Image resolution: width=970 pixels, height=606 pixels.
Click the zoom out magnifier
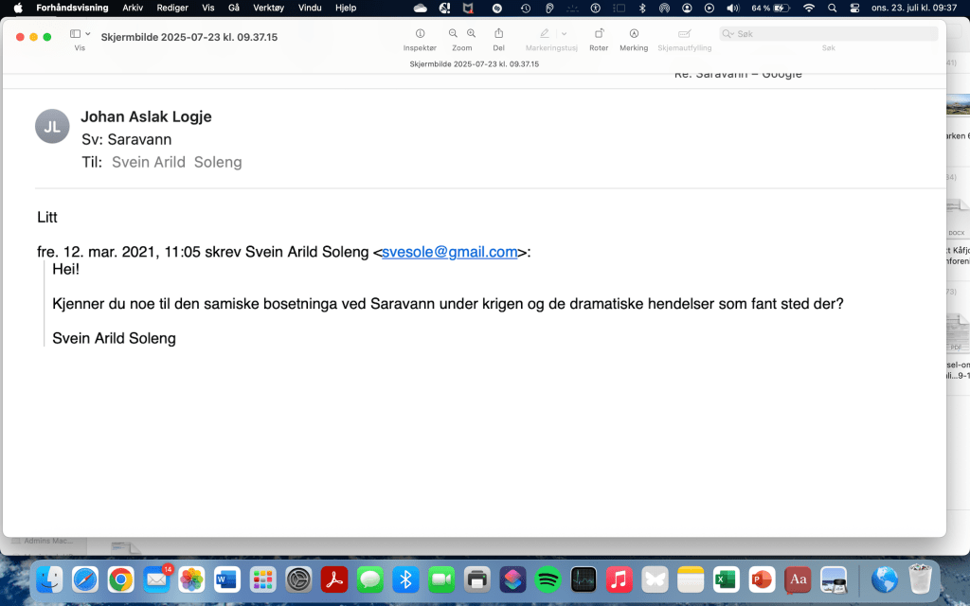tap(453, 33)
